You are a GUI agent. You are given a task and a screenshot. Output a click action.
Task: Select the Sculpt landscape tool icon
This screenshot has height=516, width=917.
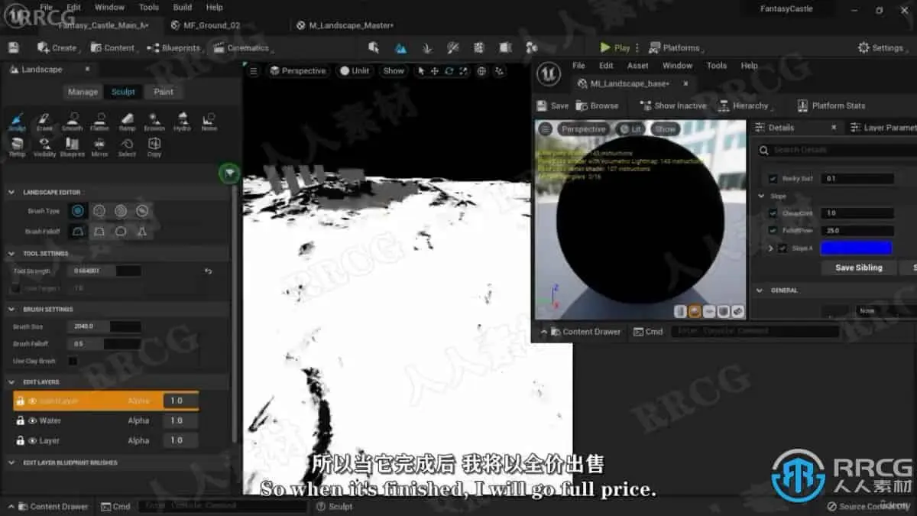17,122
